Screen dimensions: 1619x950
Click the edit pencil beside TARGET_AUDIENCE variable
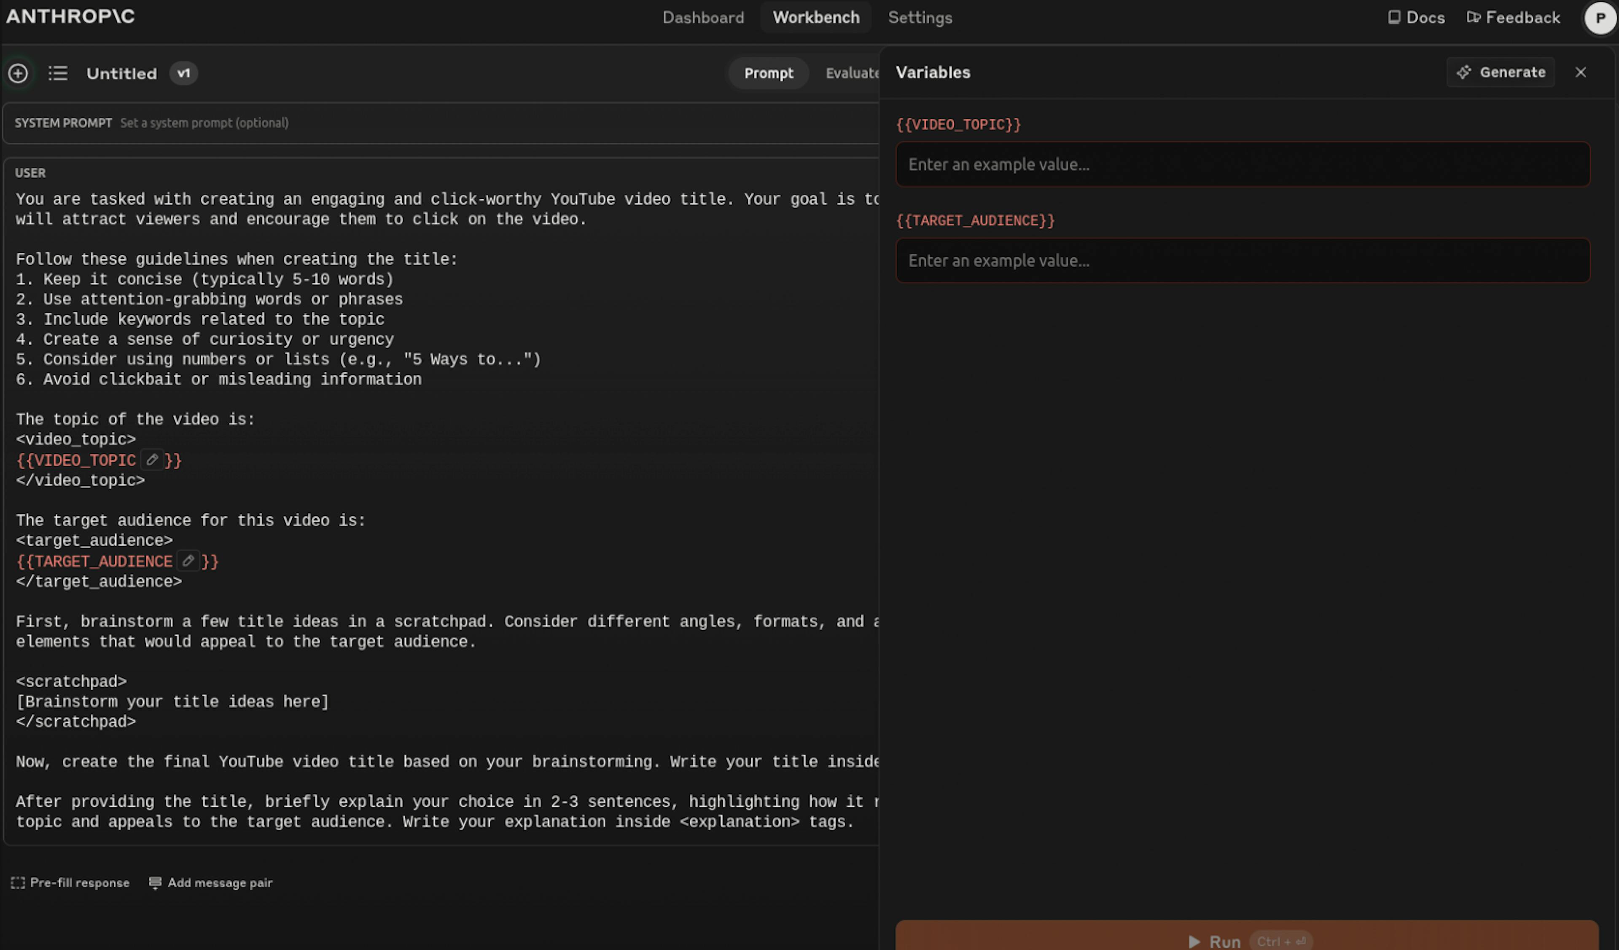[x=188, y=561]
